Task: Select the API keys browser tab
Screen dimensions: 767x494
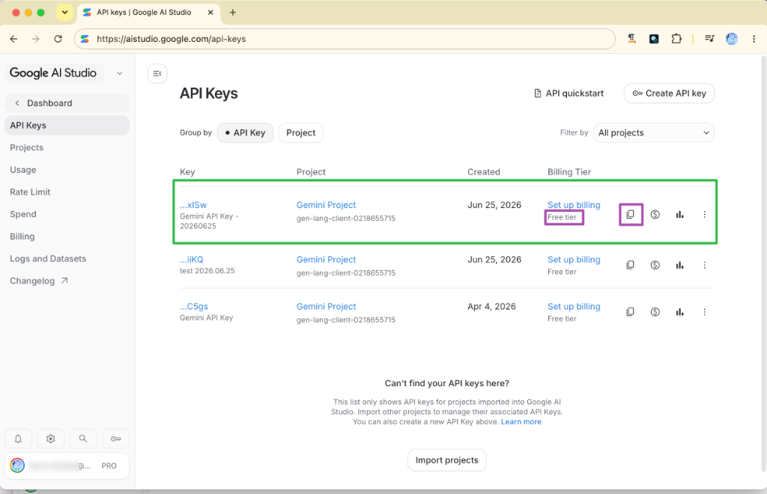Action: point(149,13)
